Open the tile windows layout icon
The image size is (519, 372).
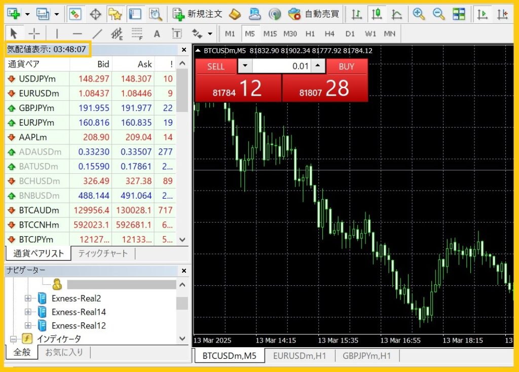click(x=459, y=14)
